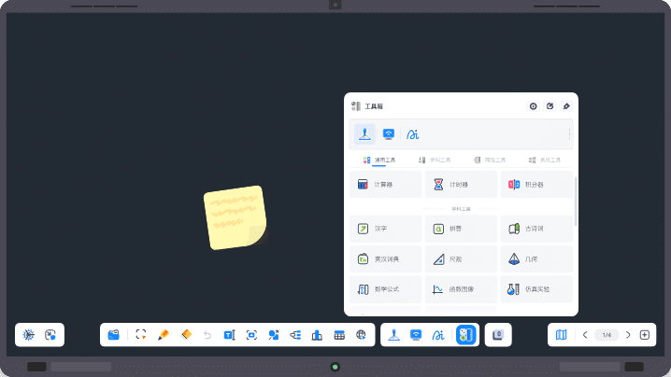The image size is (671, 377).
Task: Open the 函数图像 function graph tool
Action: click(460, 289)
